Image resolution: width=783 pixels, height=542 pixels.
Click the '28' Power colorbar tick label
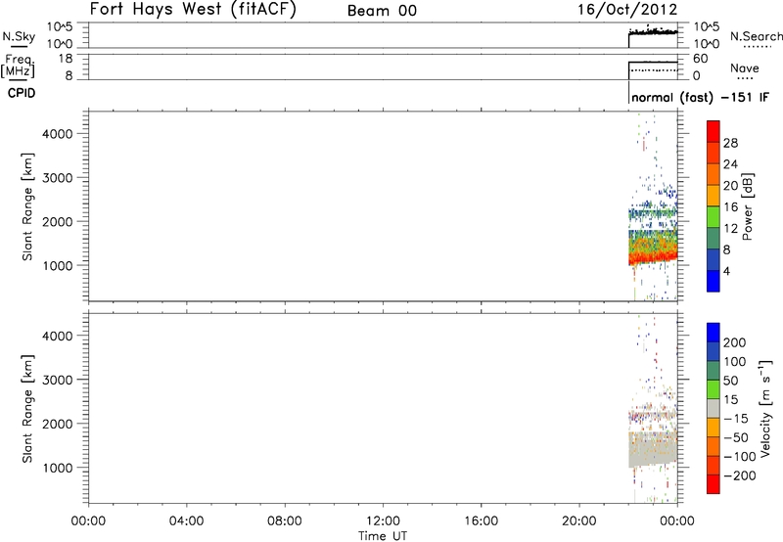(730, 143)
